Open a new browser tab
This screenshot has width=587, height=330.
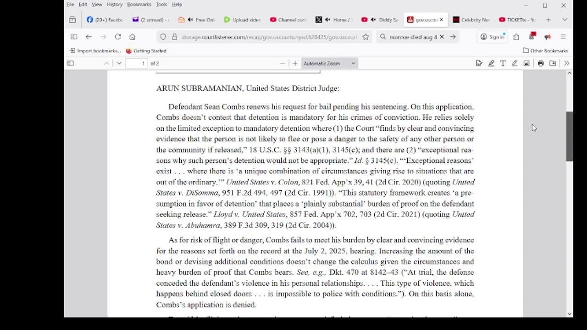(548, 20)
